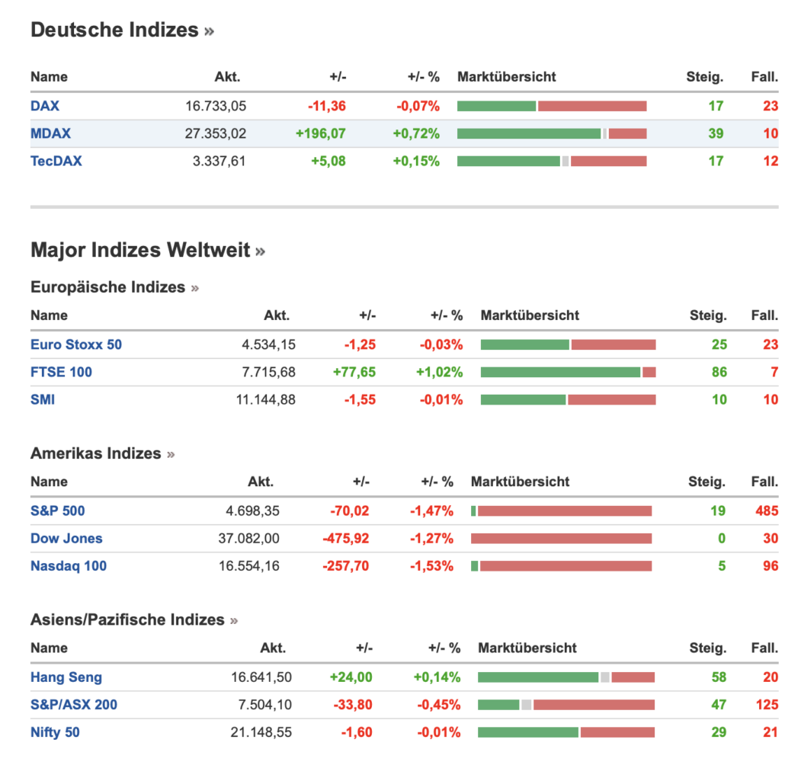Click the SMI market overview bar
Screen dimensions: 785x765
569,400
